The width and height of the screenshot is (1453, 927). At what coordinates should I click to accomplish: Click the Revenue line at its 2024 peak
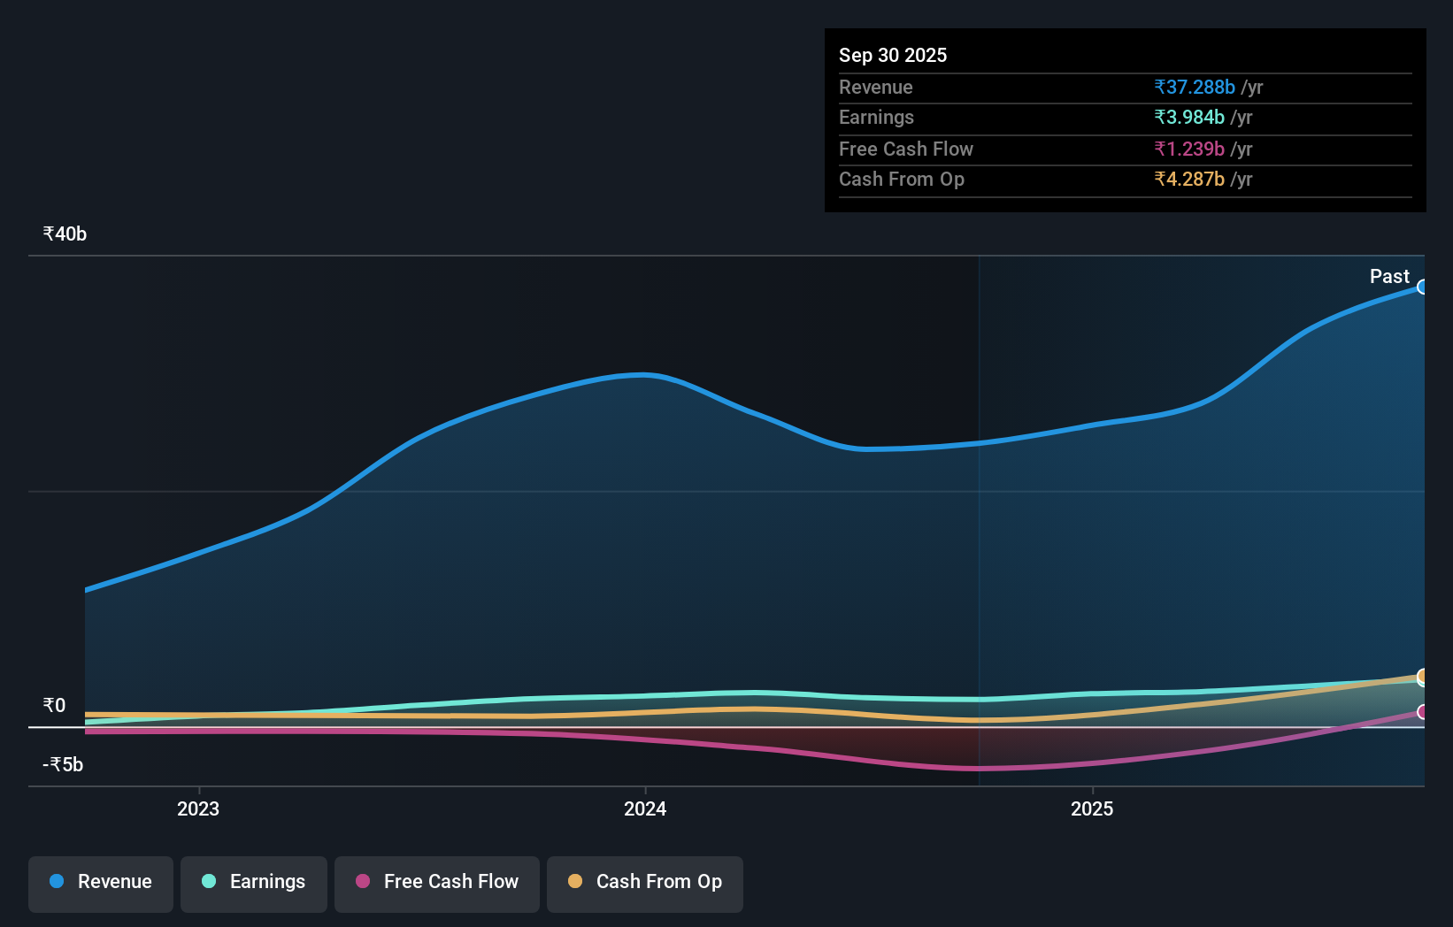point(642,374)
